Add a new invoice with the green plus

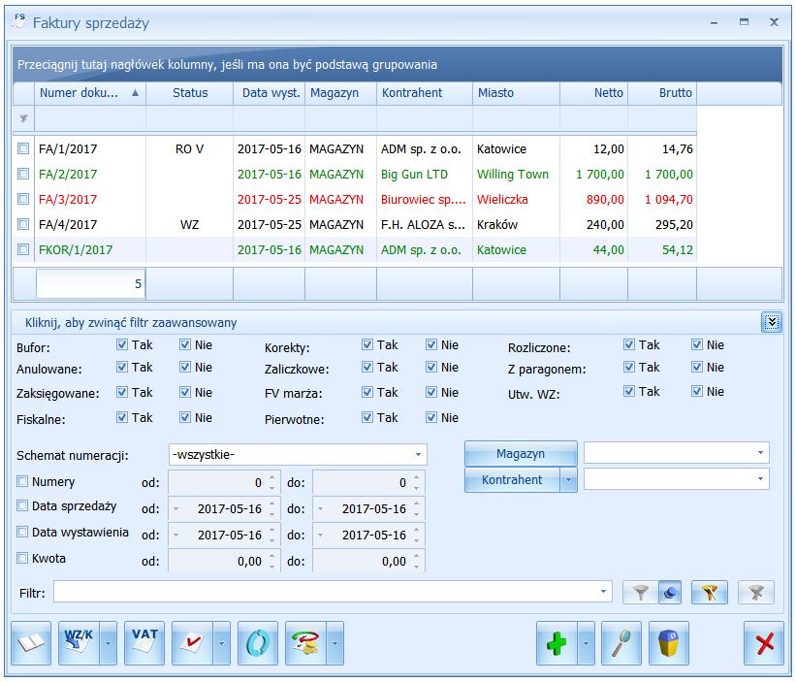point(557,643)
